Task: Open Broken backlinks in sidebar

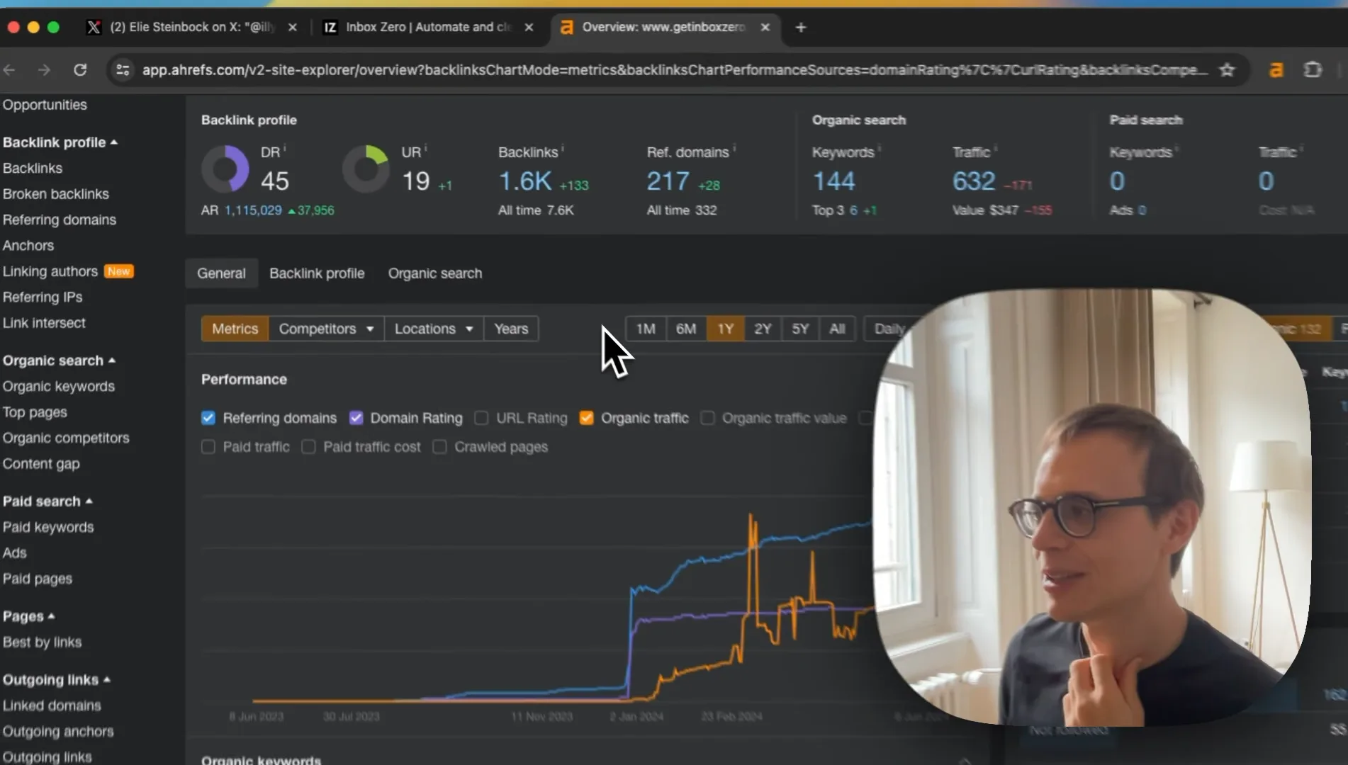Action: point(56,194)
